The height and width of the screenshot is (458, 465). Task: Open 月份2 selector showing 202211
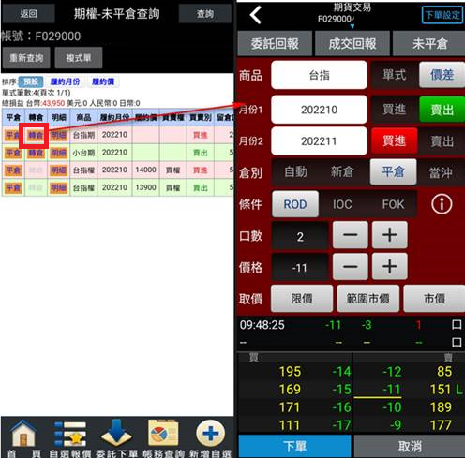(319, 141)
